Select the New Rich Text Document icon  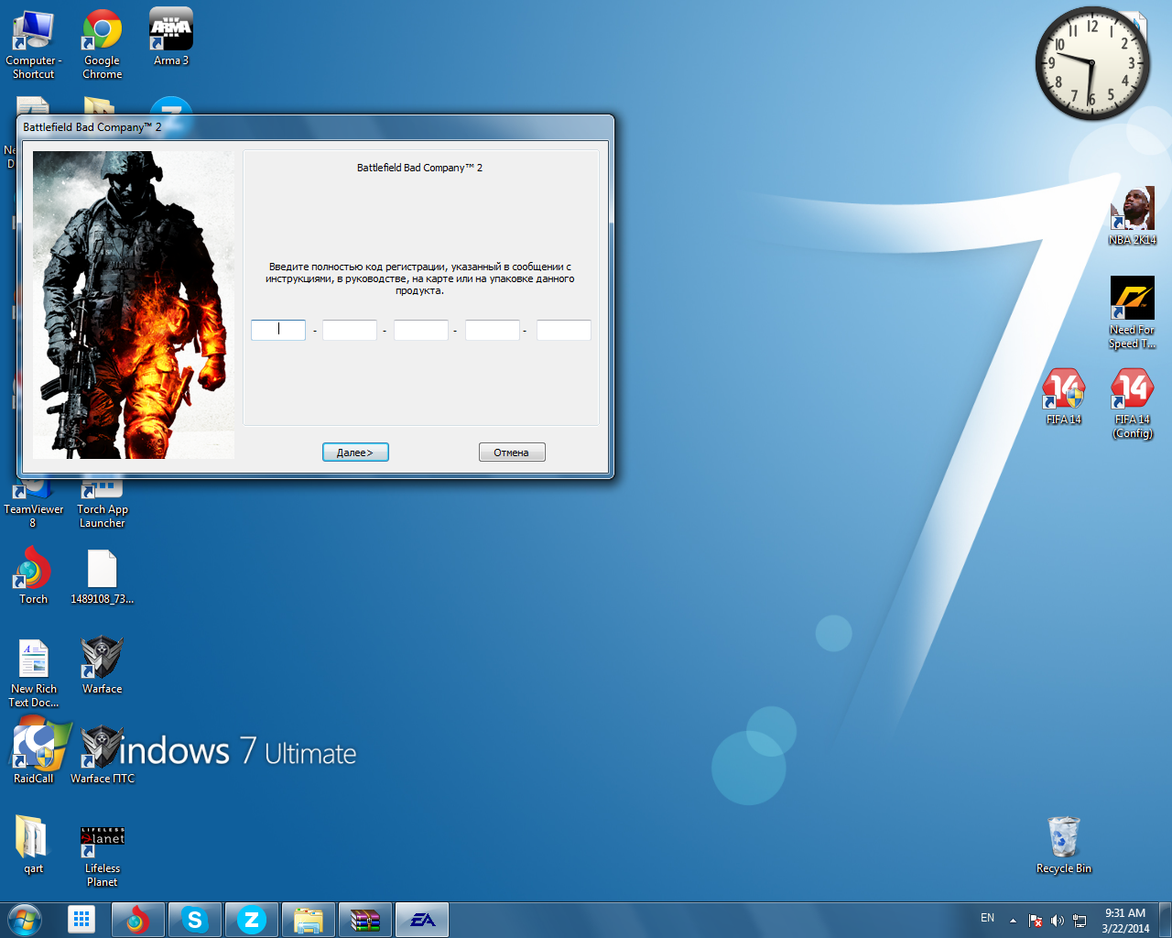coord(34,672)
